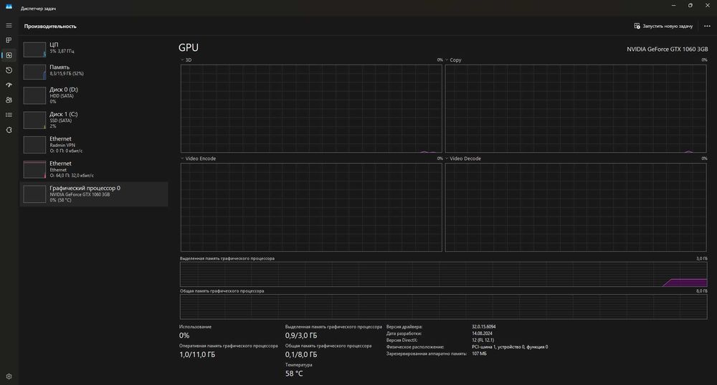Minimize the Task Manager window
Viewport: 717px width, 385px height.
673,6
